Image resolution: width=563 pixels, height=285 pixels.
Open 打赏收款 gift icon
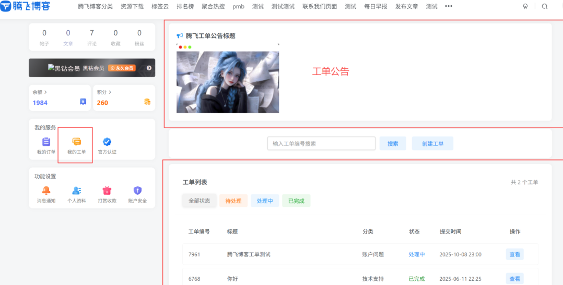coord(107,191)
